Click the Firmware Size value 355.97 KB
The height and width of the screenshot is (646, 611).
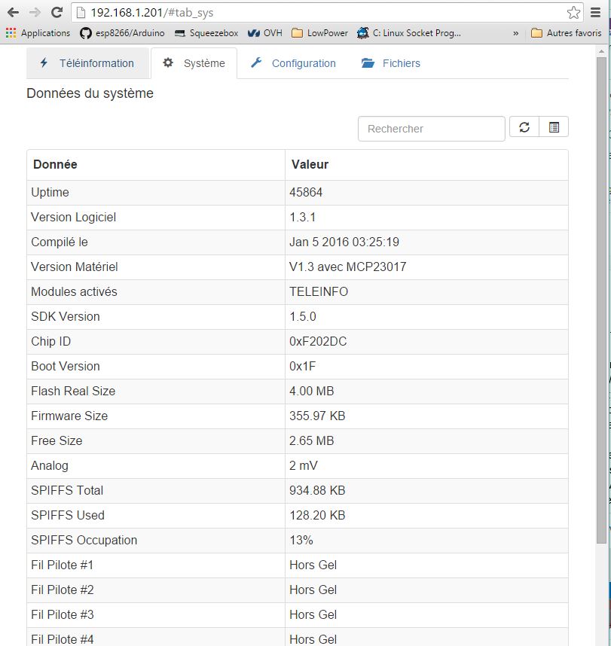click(317, 416)
